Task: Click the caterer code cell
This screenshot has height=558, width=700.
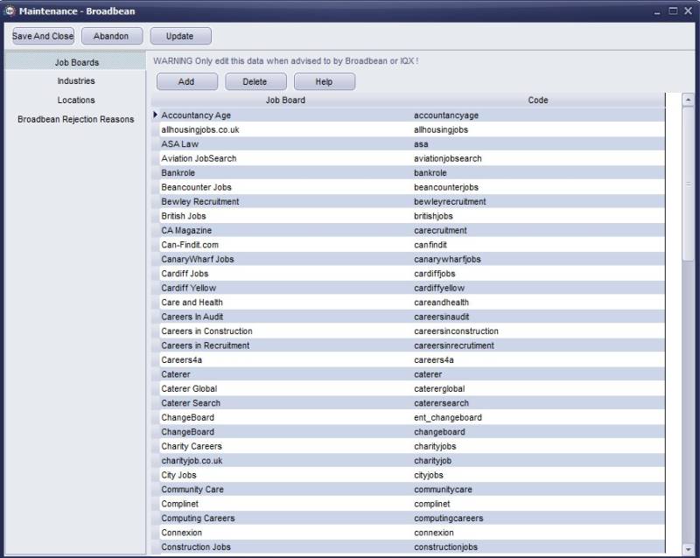Action: pos(538,374)
